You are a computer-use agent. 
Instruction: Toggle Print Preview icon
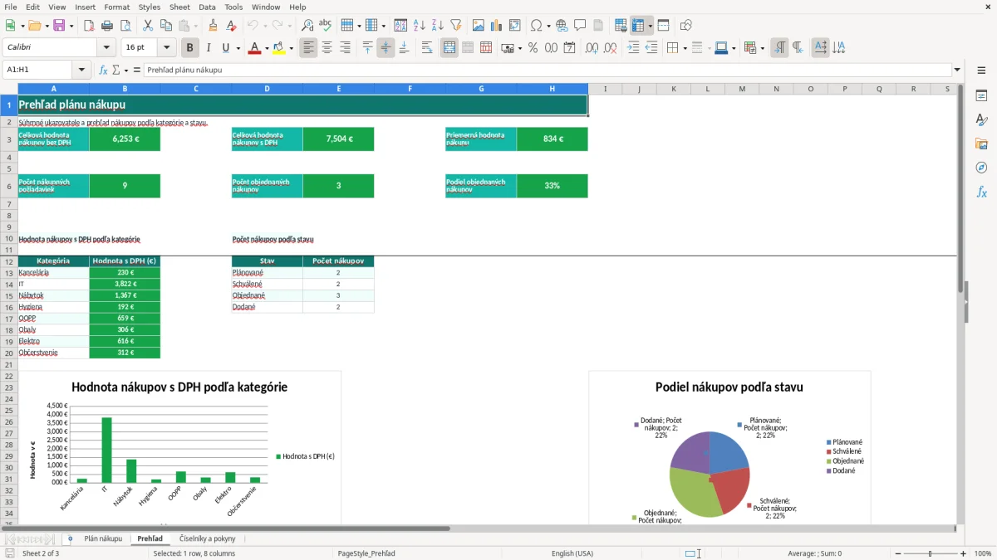click(125, 26)
